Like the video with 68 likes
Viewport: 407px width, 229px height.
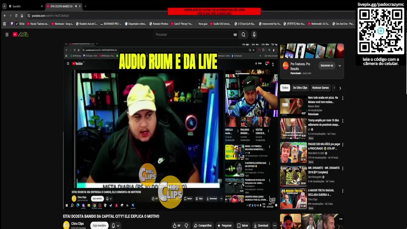[176, 226]
